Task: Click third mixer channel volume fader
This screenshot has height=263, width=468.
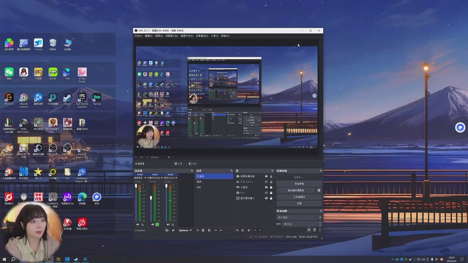Action: pos(166,186)
